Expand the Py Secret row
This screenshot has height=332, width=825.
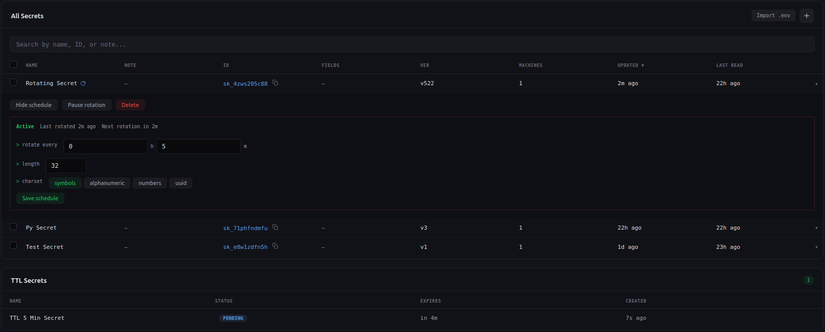(816, 228)
